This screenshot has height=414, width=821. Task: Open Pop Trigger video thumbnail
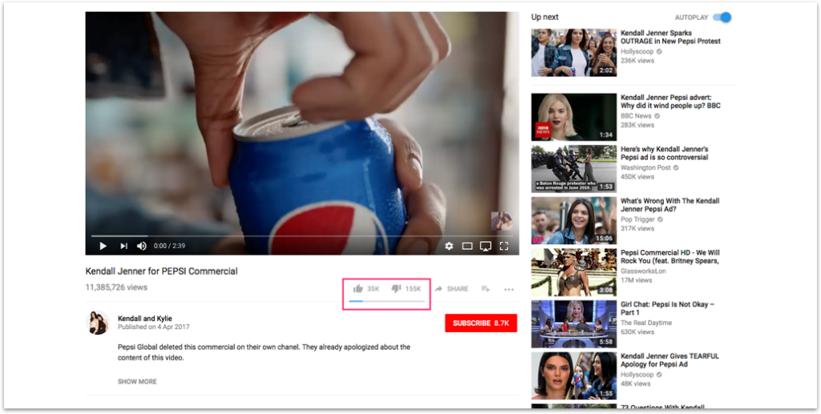pos(574,220)
